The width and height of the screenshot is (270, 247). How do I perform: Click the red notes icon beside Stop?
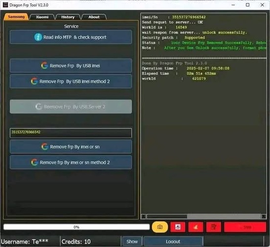213,227
